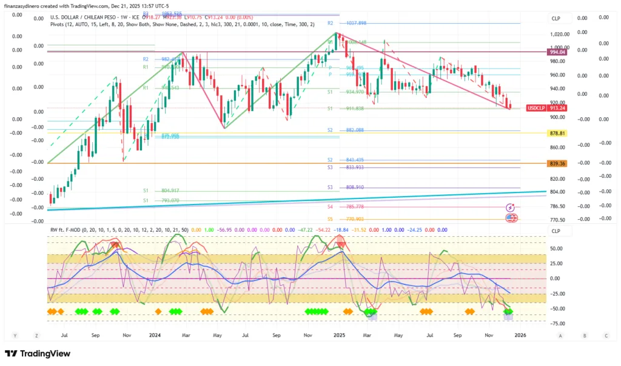Click the orange 839.36 price level label
Screen dimensions: 621x366
[x=557, y=163]
